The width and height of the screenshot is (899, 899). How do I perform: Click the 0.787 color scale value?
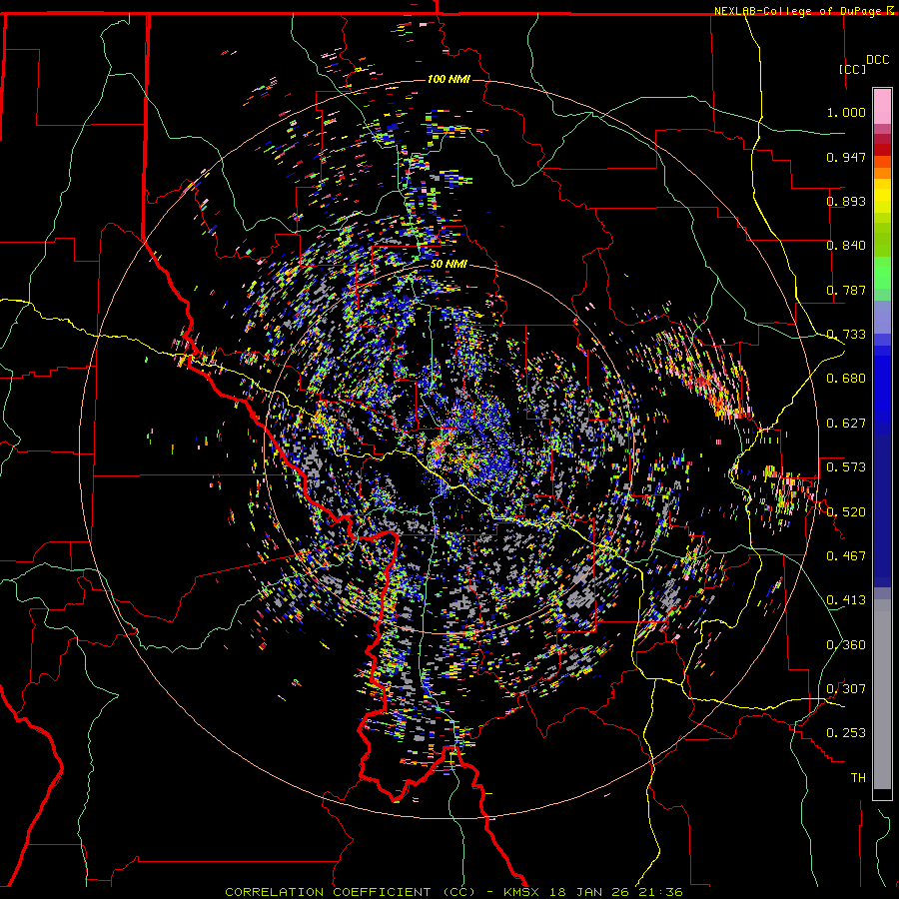click(x=846, y=290)
